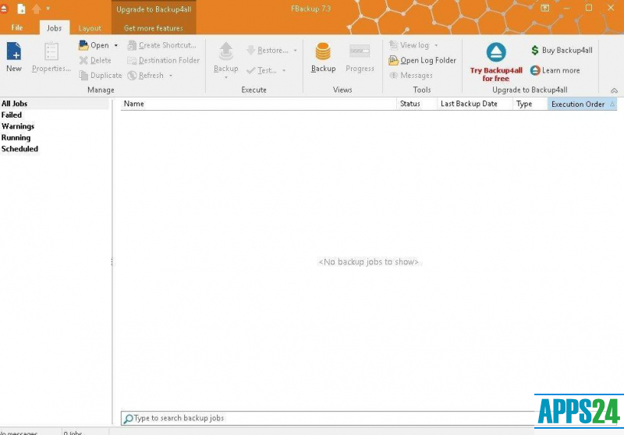The height and width of the screenshot is (435, 624).
Task: Switch to the Jobs tab
Action: coord(54,28)
